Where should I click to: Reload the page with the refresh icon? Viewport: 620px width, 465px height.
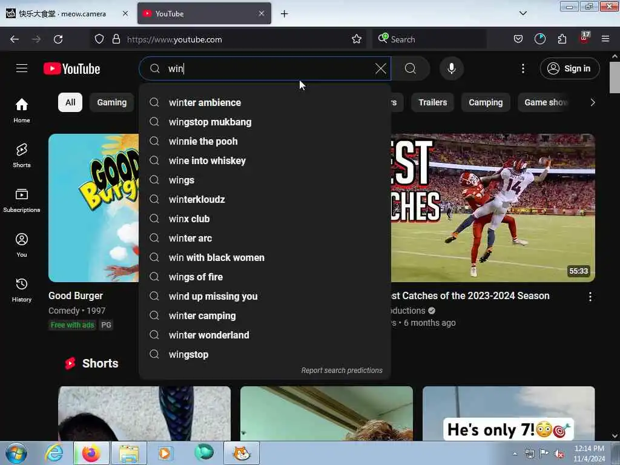(58, 39)
